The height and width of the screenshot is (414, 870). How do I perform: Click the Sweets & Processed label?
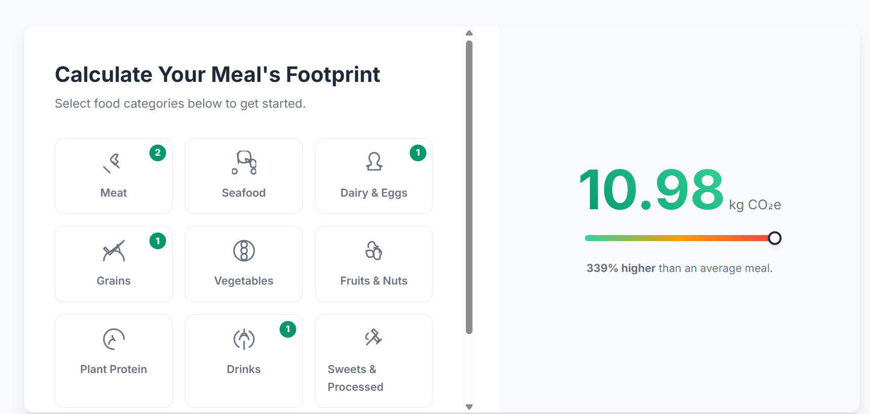[x=355, y=378]
